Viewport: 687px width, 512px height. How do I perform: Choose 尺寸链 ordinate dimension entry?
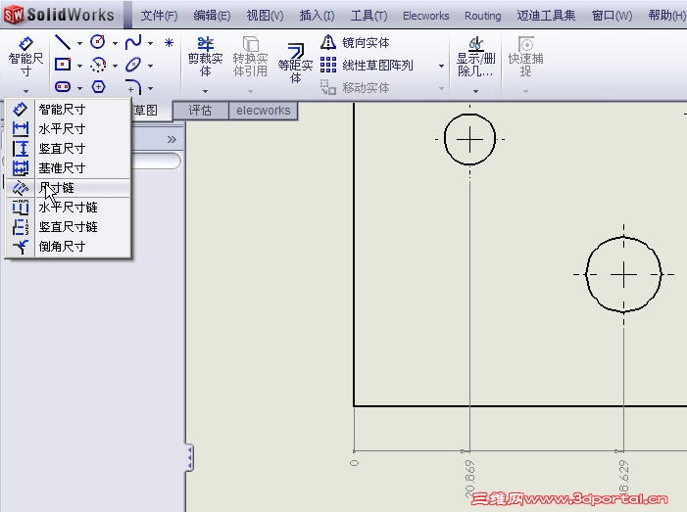[68, 188]
